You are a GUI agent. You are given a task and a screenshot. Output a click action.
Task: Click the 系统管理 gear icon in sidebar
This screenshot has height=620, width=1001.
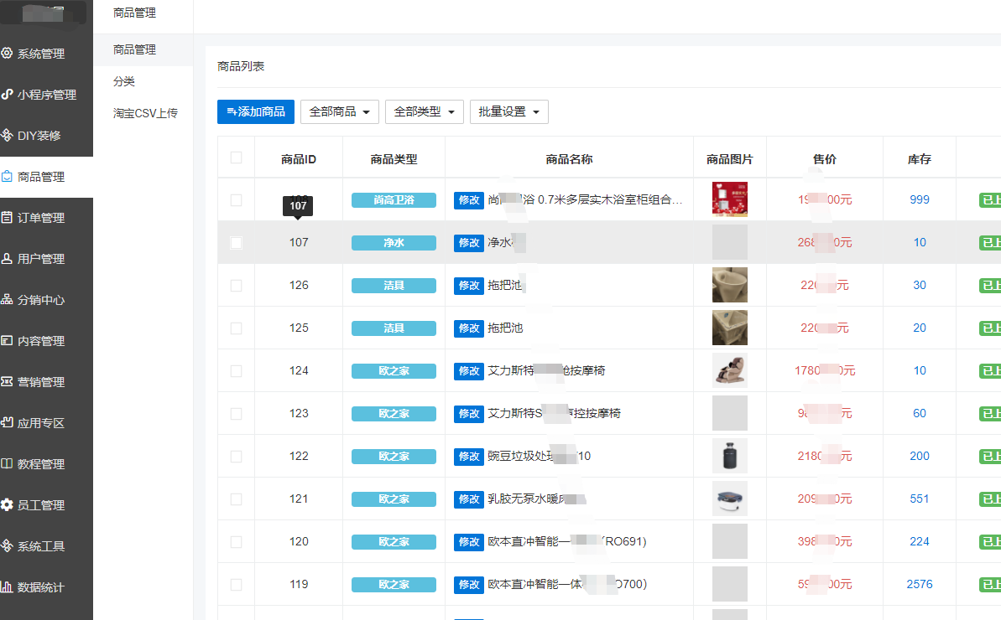tap(8, 54)
